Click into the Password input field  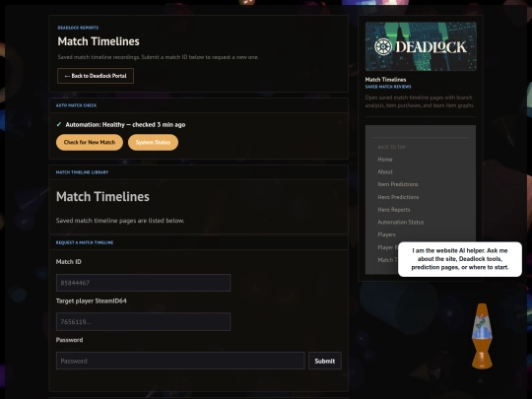(x=180, y=361)
